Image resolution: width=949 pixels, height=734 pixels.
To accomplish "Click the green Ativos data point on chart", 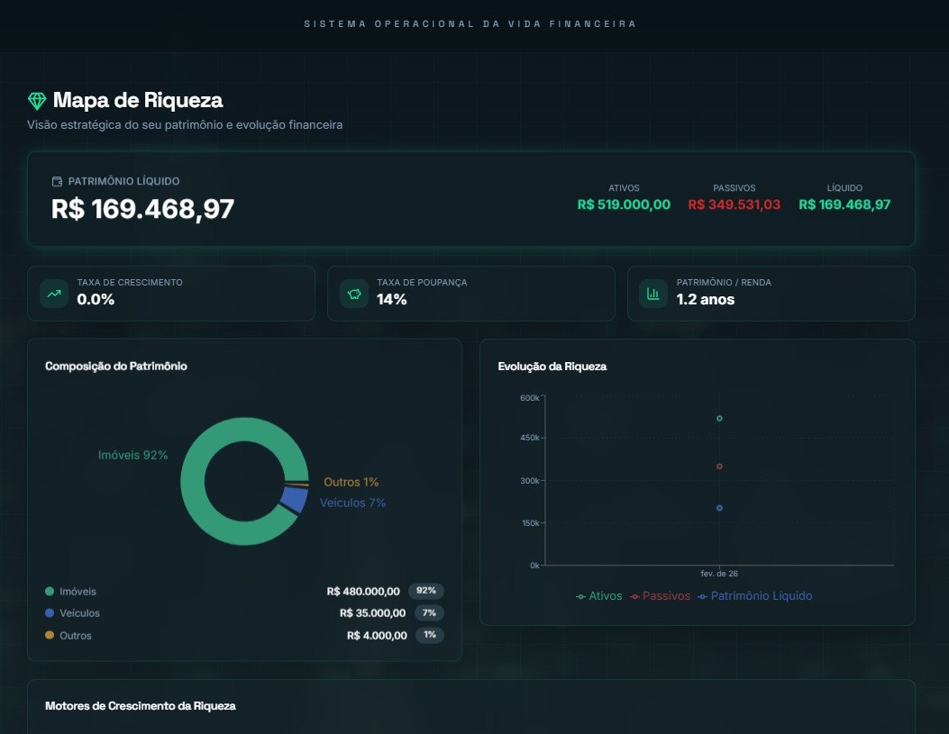I will [719, 419].
